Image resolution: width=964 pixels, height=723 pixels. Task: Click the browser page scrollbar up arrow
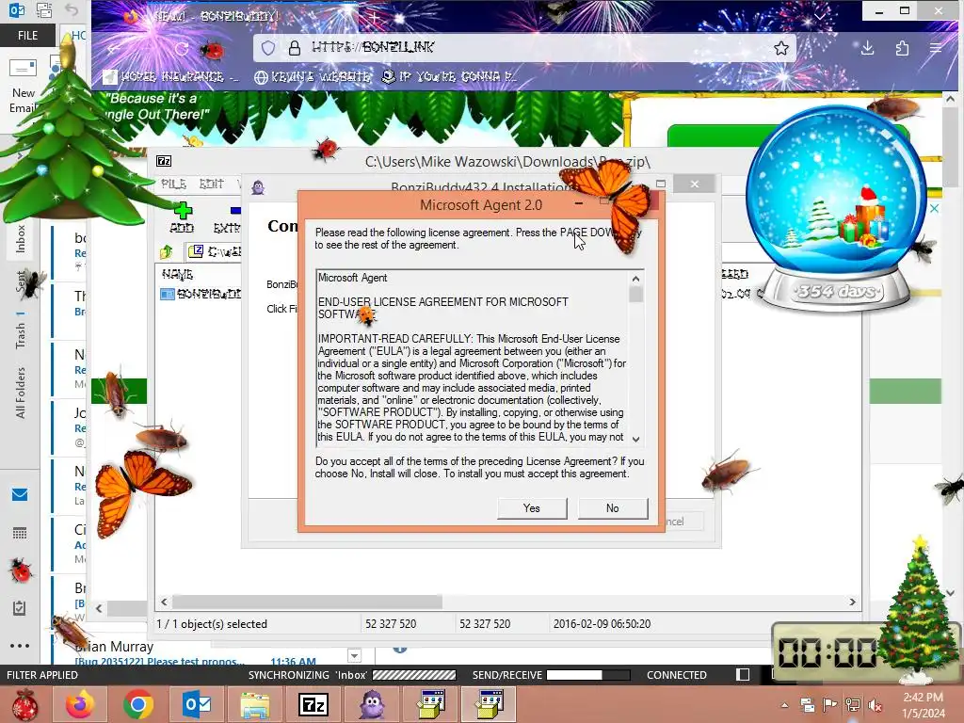(950, 99)
